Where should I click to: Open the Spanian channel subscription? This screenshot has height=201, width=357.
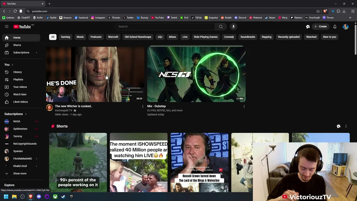(21, 151)
